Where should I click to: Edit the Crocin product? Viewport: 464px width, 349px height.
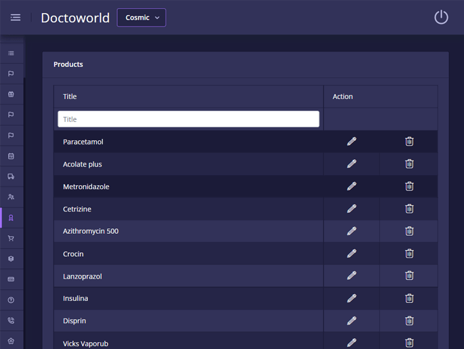[352, 253]
